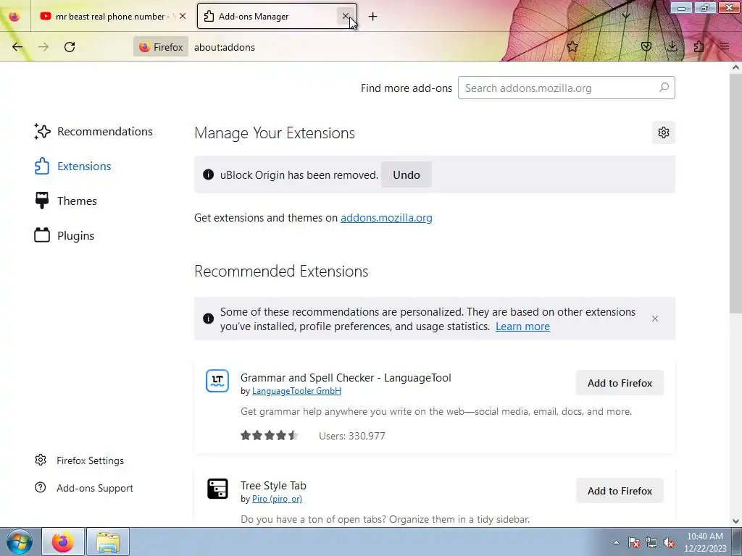Open the Extensions toolbar puzzle icon
The image size is (742, 556).
coord(699,46)
